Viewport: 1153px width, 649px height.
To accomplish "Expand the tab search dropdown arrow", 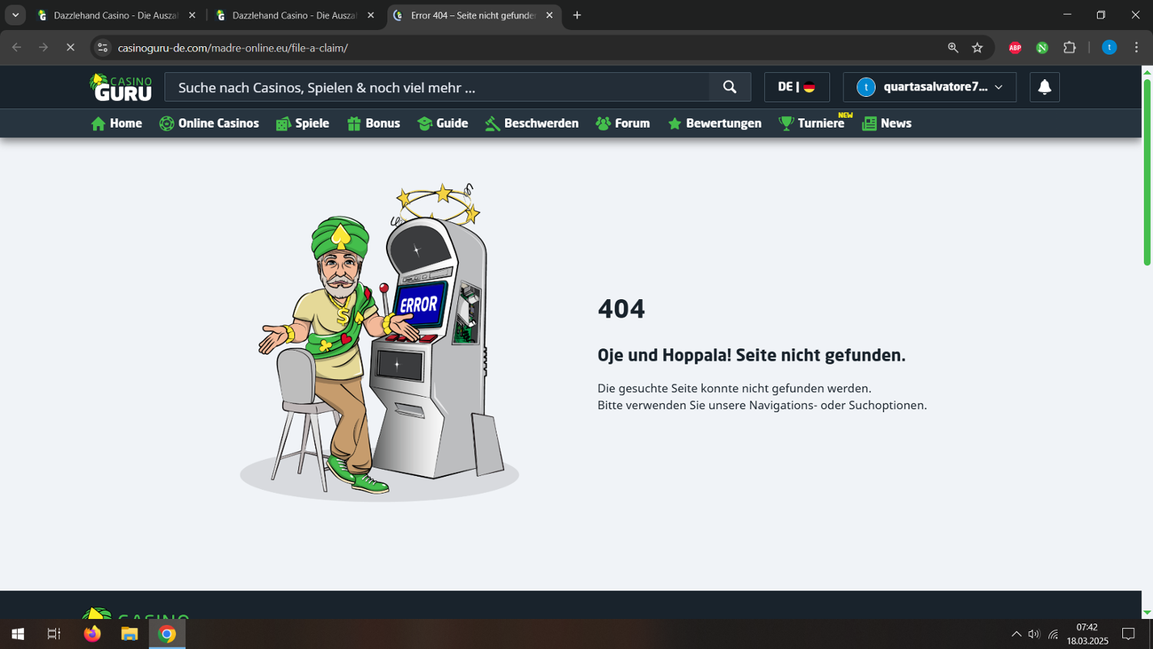I will (x=15, y=15).
